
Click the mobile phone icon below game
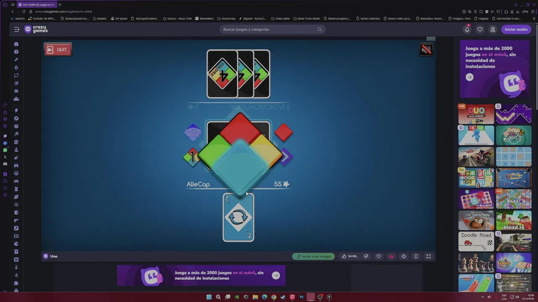416,256
